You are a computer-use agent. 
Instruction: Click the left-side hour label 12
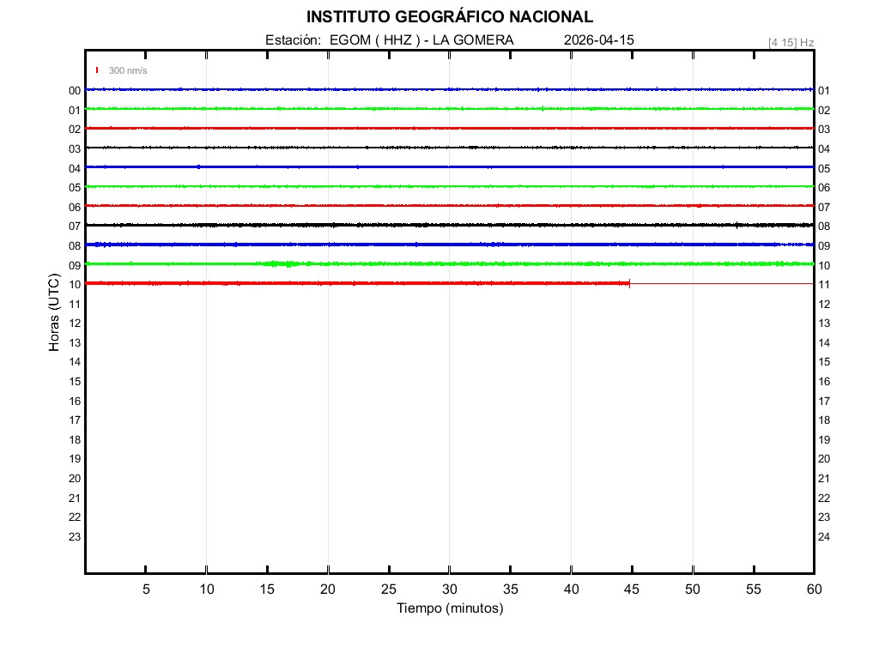click(75, 323)
